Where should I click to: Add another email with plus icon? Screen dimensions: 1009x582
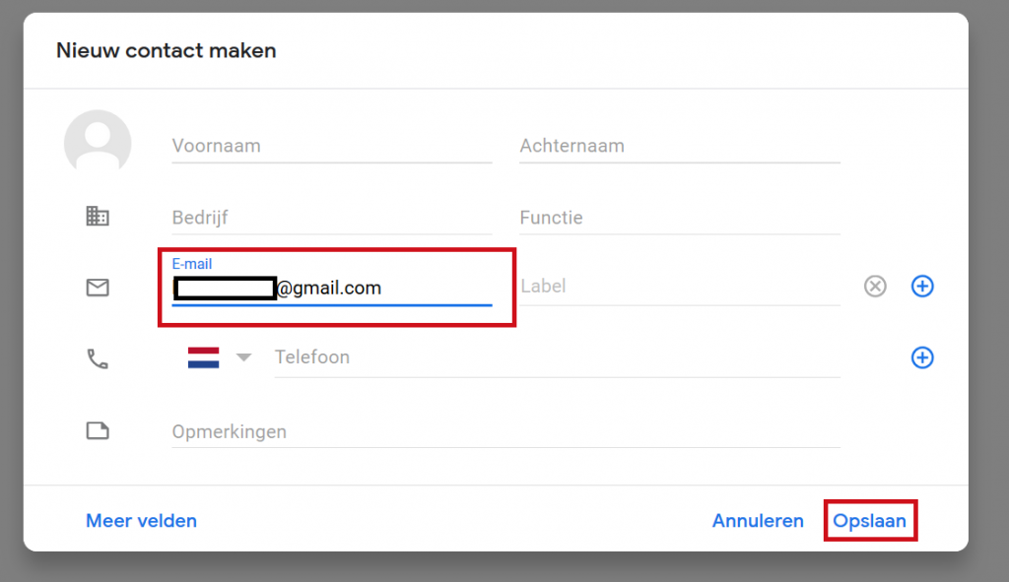click(922, 287)
